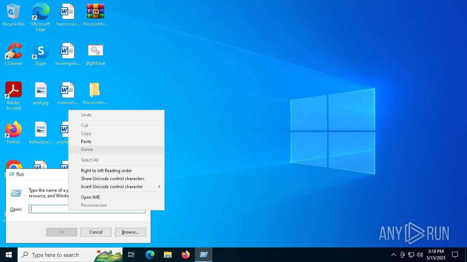
Task: Select the Firefox desktop shortcut
Action: [13, 133]
